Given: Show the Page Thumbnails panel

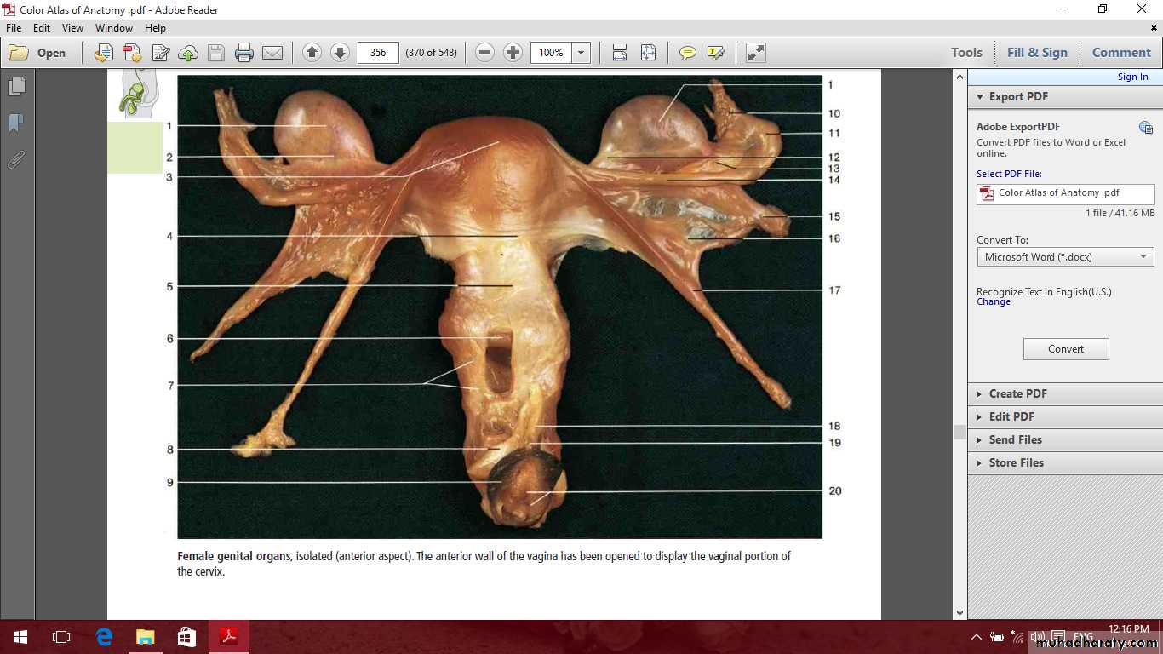Looking at the screenshot, I should point(16,86).
